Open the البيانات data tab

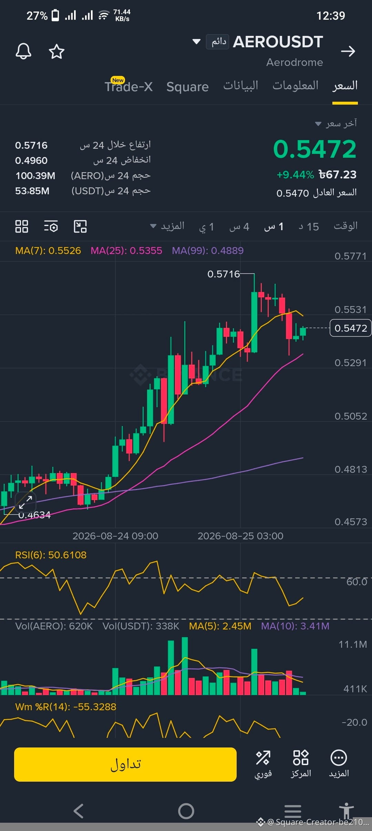click(x=240, y=86)
